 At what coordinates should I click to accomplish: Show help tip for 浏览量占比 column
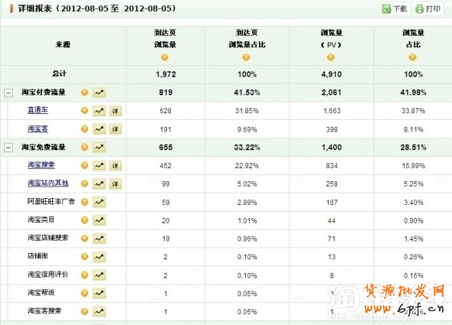[412, 57]
